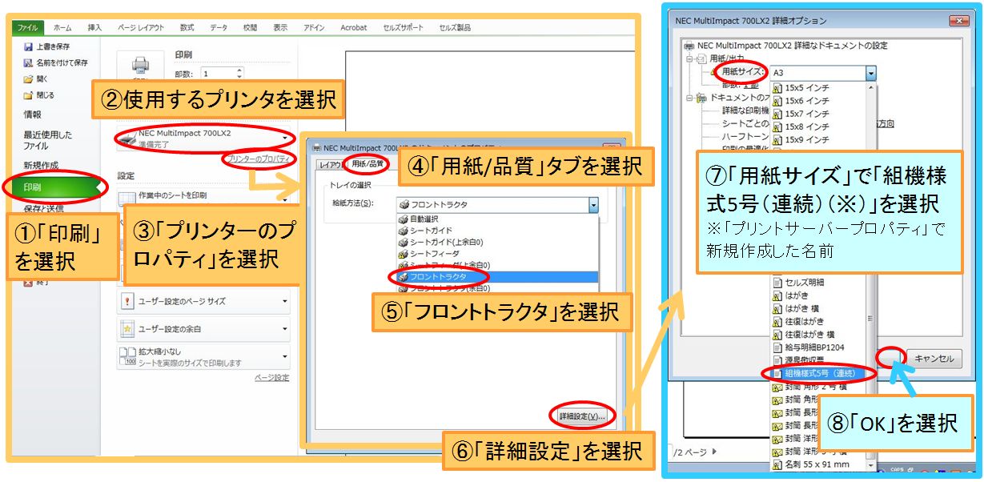
Task: Click the 名前を付けて保存 icon
Action: [28, 62]
